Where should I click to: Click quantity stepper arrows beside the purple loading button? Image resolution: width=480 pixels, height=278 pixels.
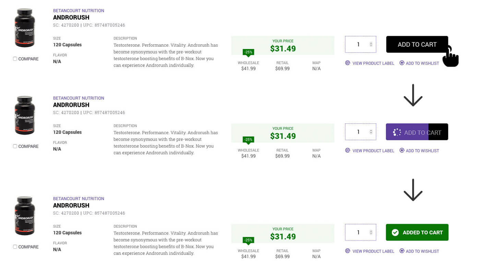point(371,132)
